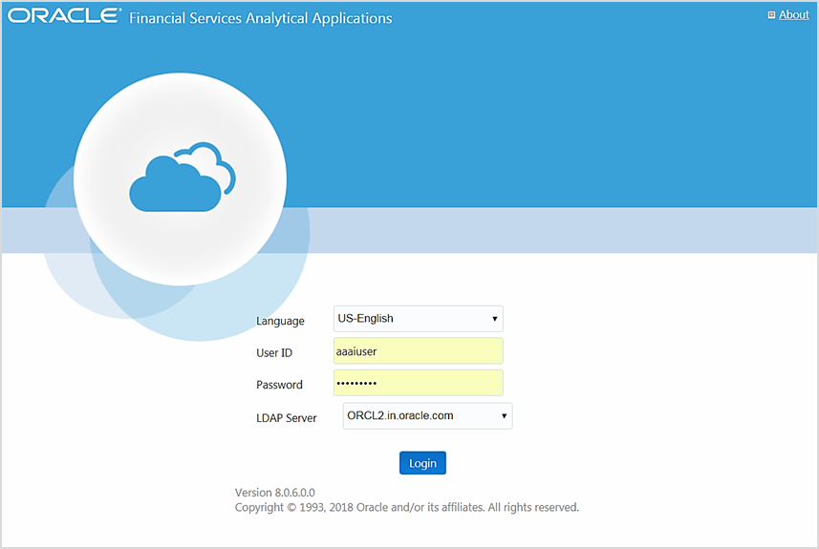Screen dimensions: 819x549
Task: Open the Language dropdown showing US-English
Action: point(419,319)
